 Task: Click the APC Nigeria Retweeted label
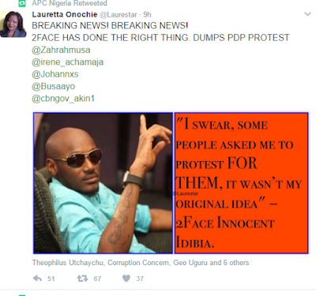70,3
